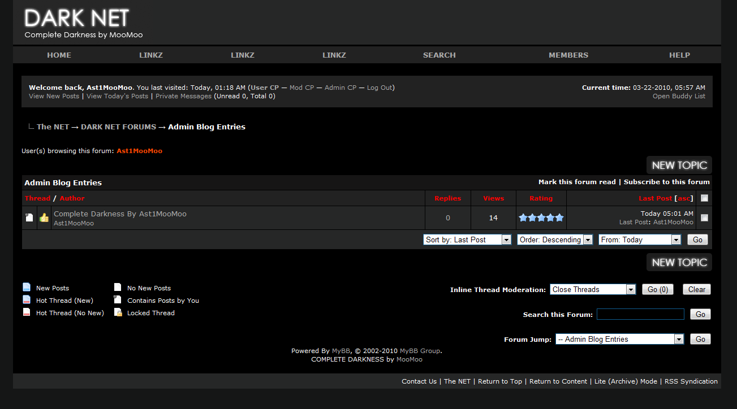
Task: Click the thread status document icon
Action: (x=29, y=217)
